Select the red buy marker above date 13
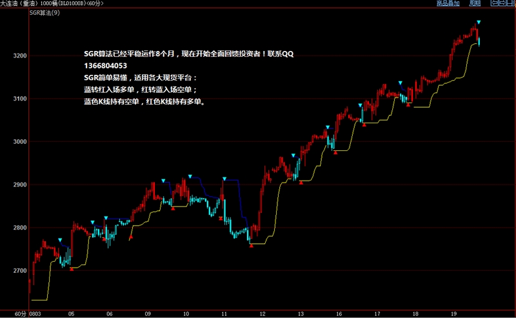 pos(301,183)
